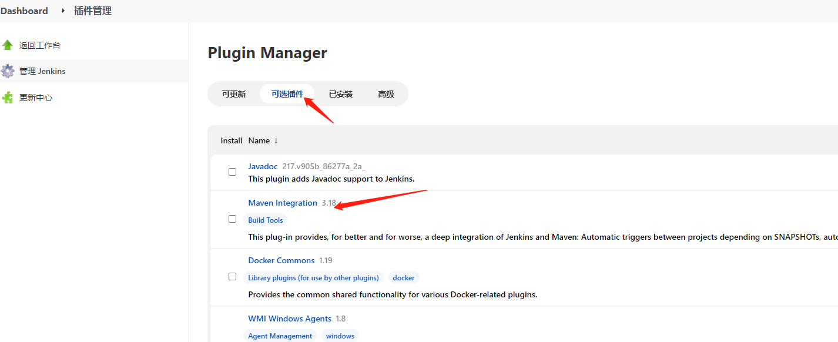Click the Maven Integration version 3.18
This screenshot has height=342, width=838.
pyautogui.click(x=329, y=203)
